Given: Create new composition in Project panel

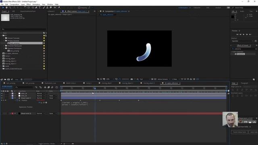Looking at the screenshot, I should (x=8, y=79).
